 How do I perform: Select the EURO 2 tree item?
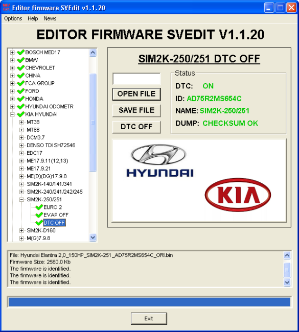tap(53, 207)
